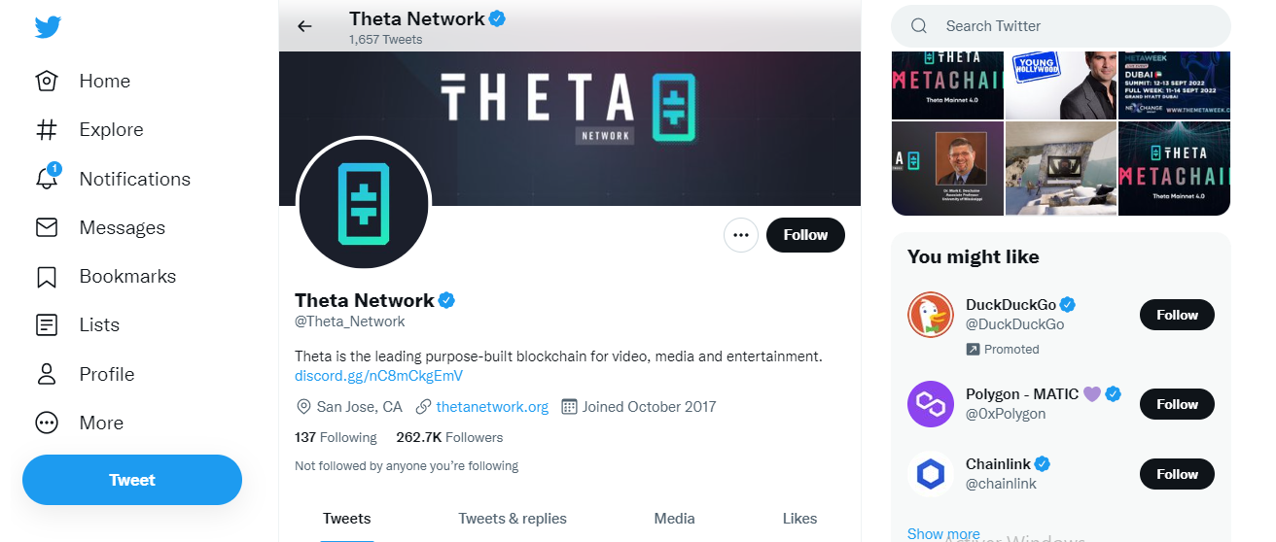Open the three-dot profile options menu
The height and width of the screenshot is (542, 1276).
(741, 235)
